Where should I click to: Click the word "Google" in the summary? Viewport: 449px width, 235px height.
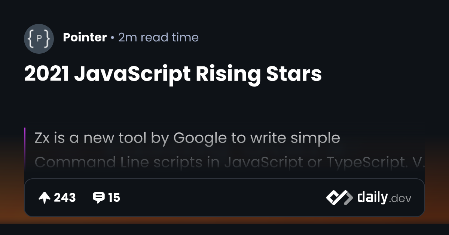[x=200, y=138]
